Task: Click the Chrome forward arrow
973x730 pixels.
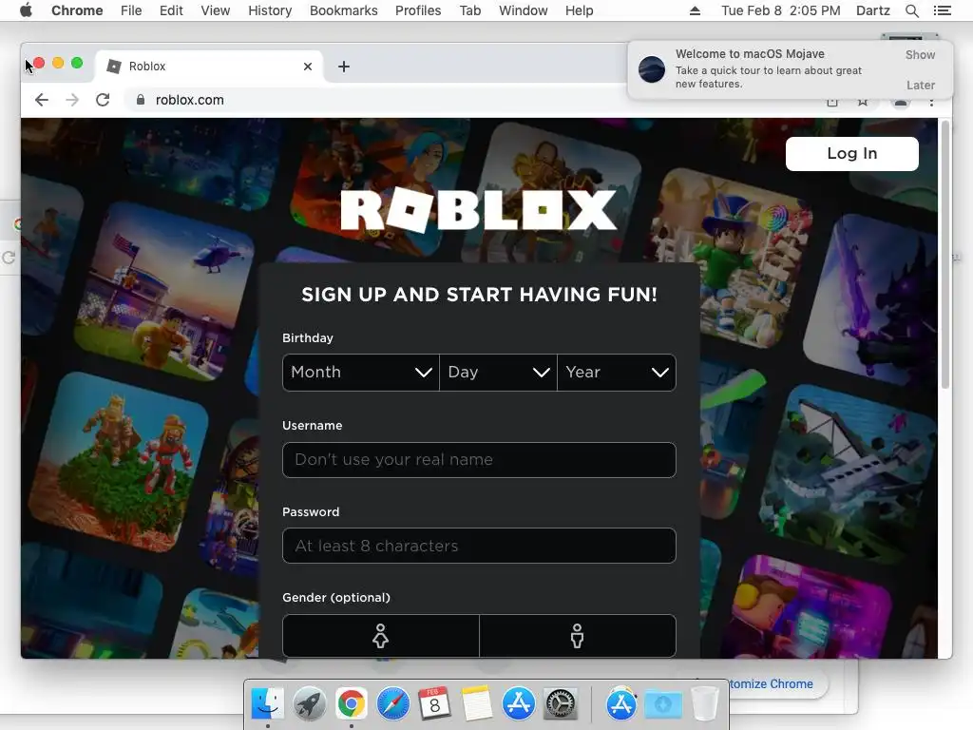Action: pyautogui.click(x=72, y=100)
